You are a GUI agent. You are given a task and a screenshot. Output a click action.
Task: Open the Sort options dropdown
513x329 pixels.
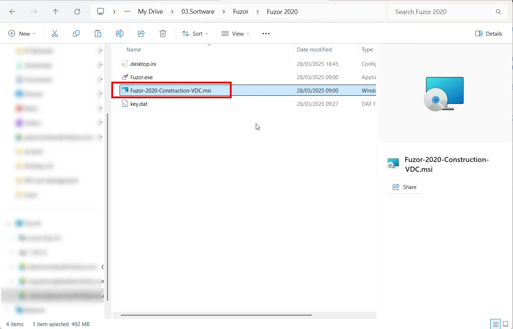(x=195, y=33)
